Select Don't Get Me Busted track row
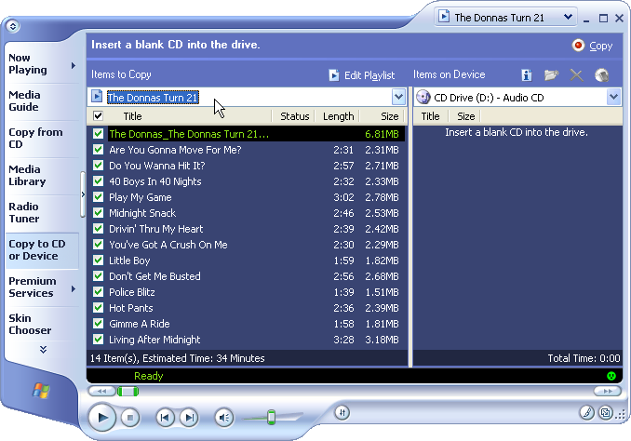The height and width of the screenshot is (441, 631). tap(246, 276)
